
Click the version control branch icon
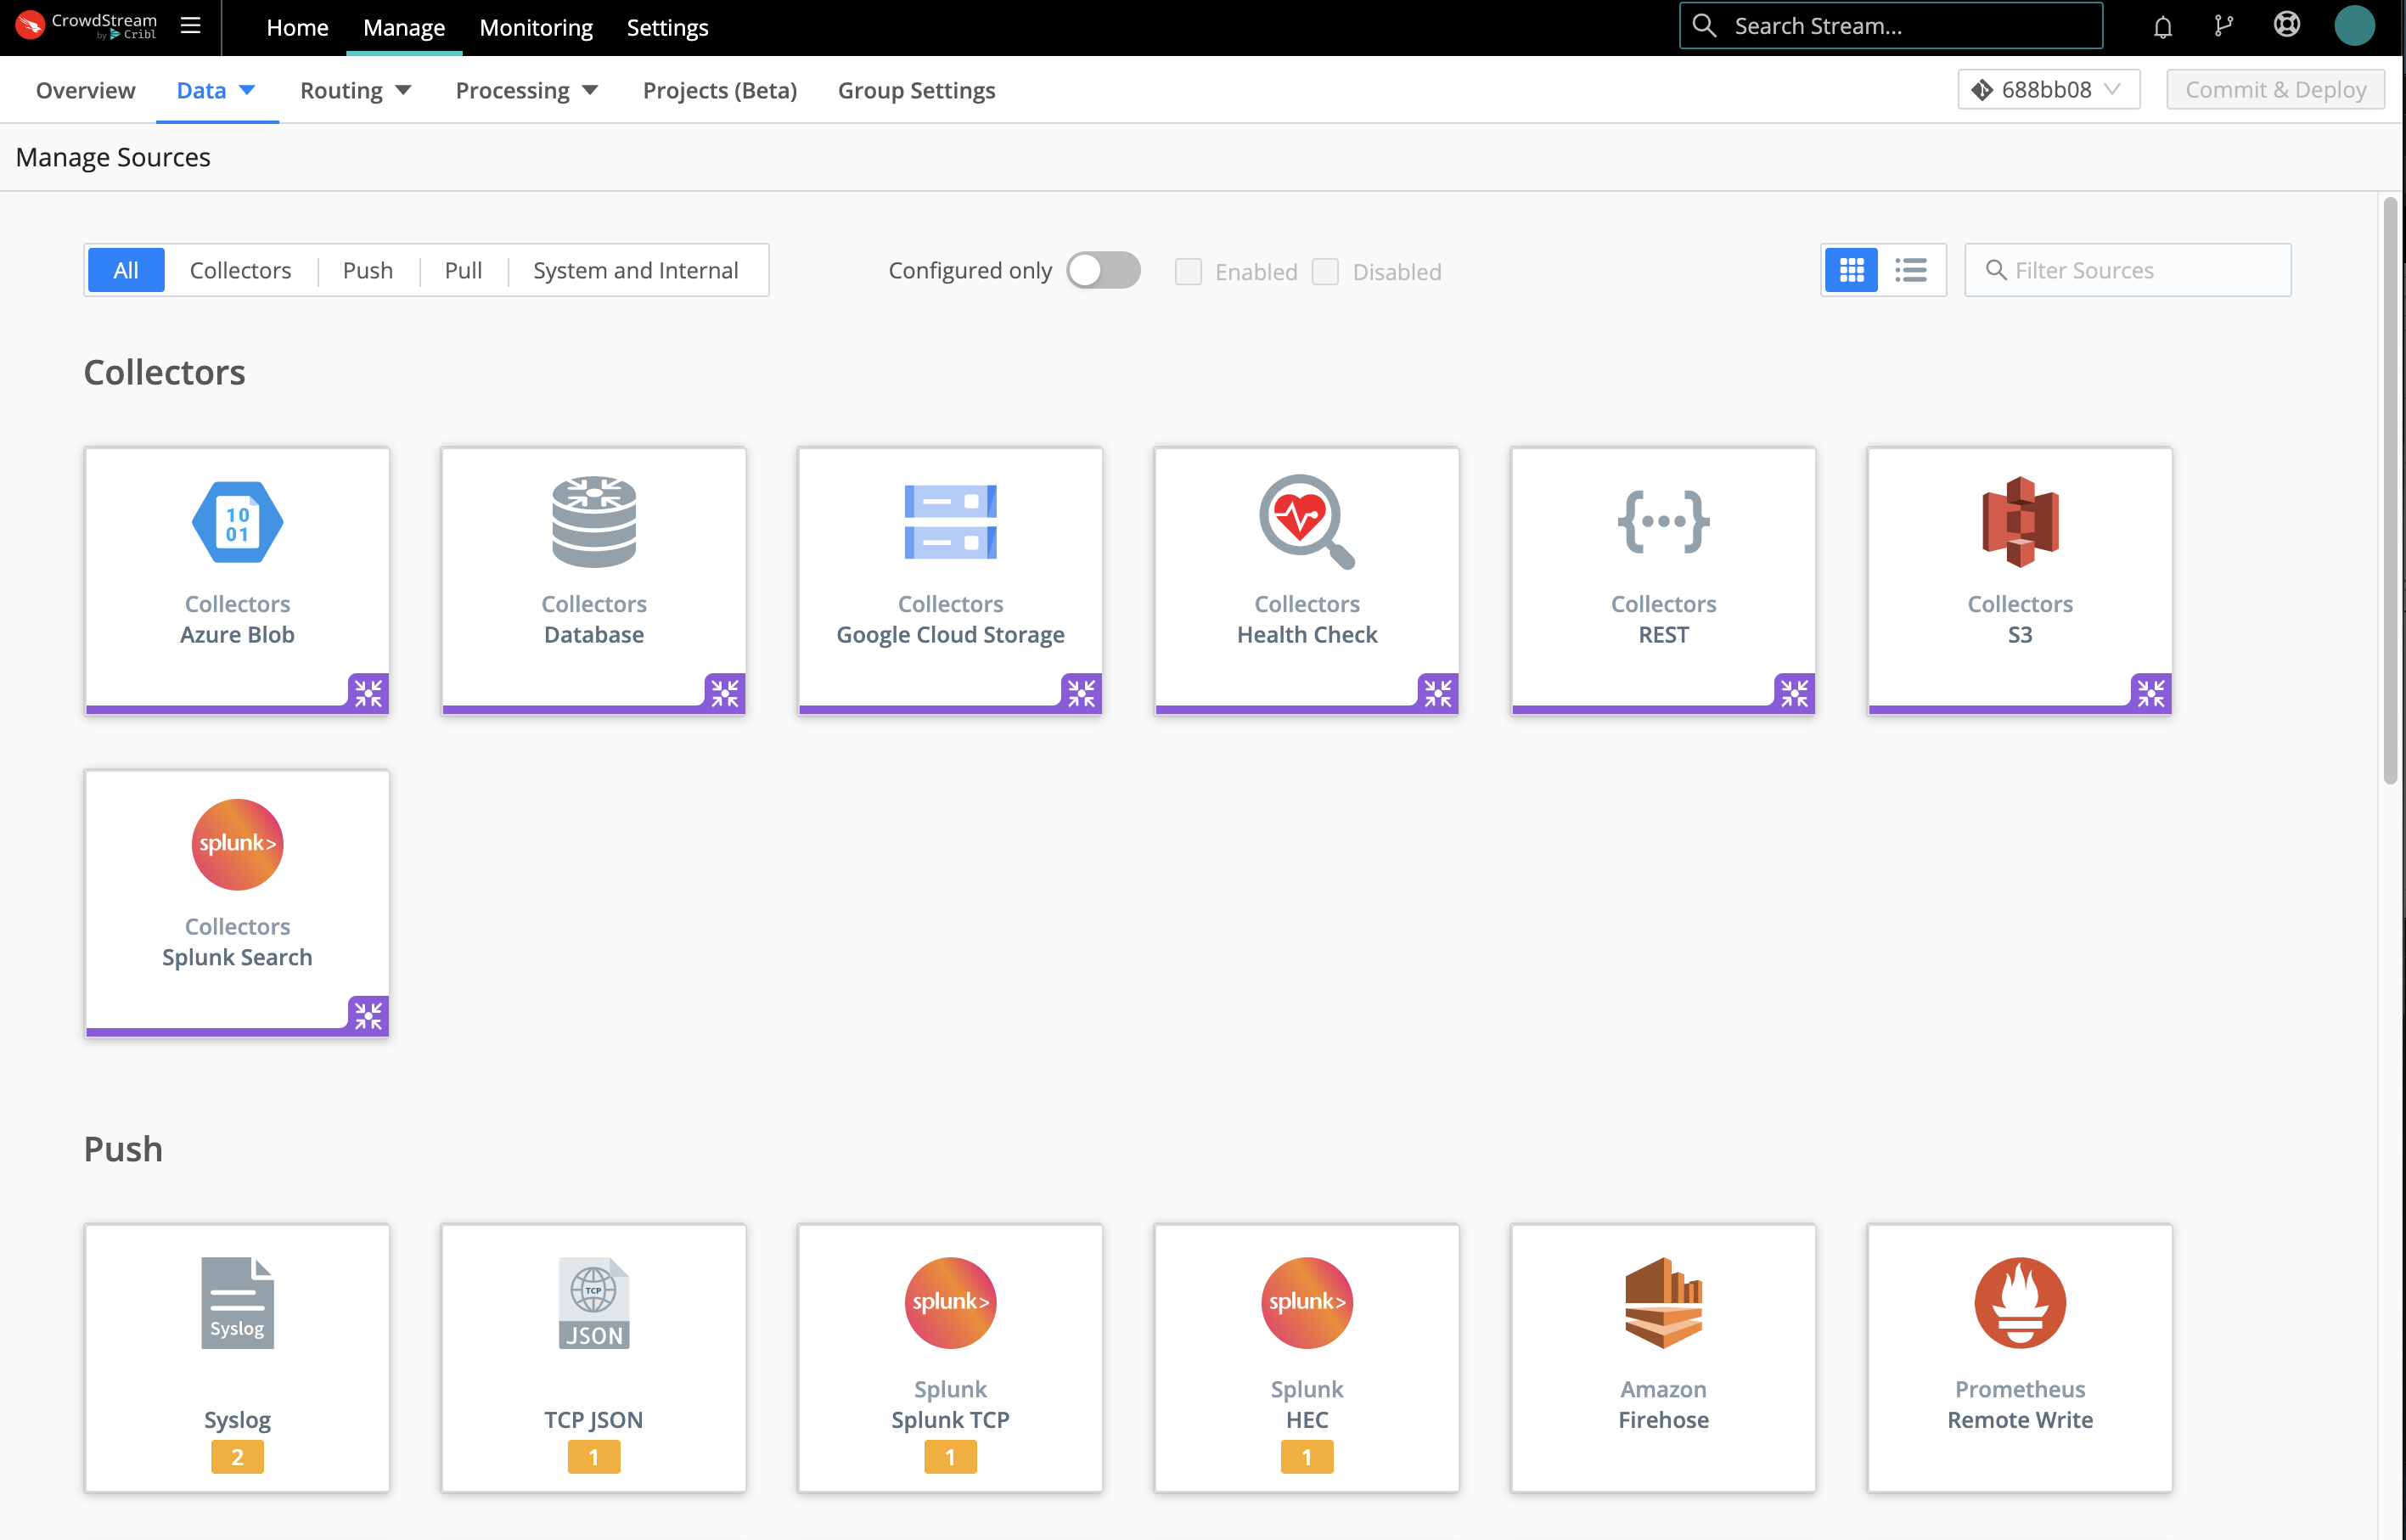pyautogui.click(x=2224, y=24)
